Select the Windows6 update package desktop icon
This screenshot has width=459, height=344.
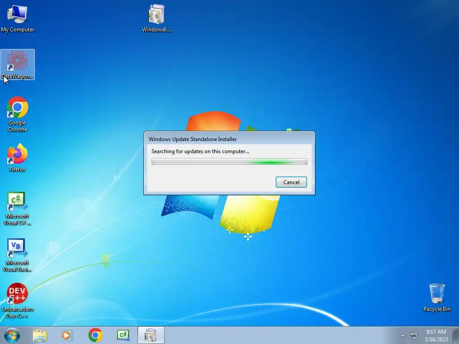(156, 18)
